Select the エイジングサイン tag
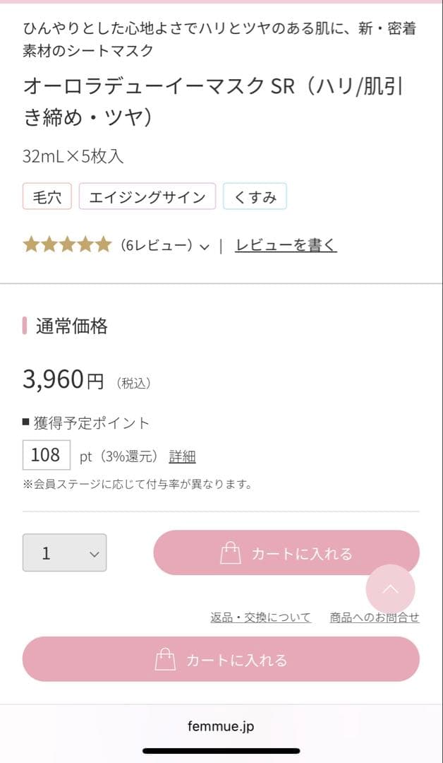443x763 pixels. click(x=147, y=197)
